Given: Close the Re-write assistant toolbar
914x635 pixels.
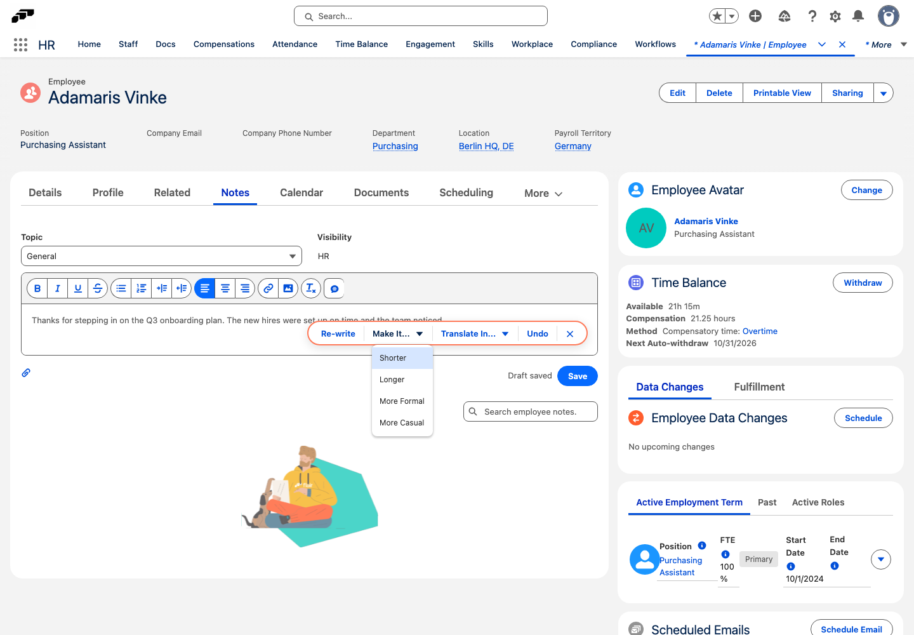Looking at the screenshot, I should click(570, 334).
